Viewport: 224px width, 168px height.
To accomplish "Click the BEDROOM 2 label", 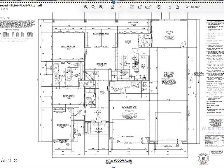I will pos(69,96).
